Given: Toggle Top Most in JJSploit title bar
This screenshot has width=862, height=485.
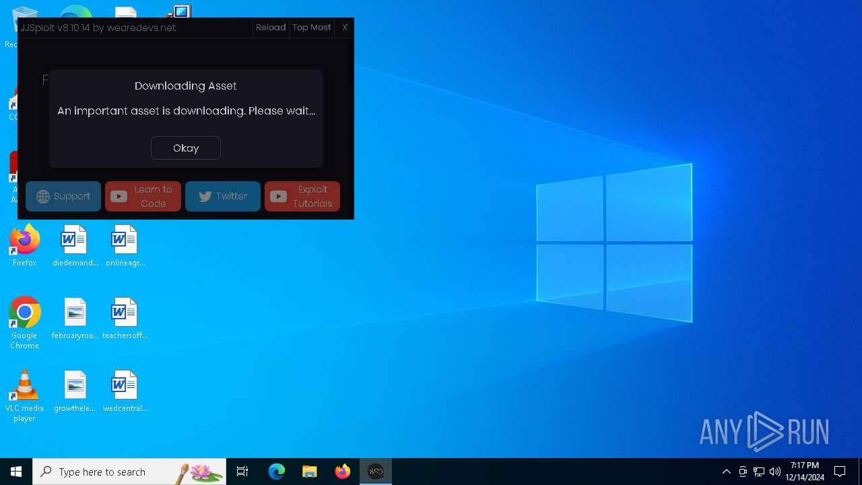Looking at the screenshot, I should [311, 28].
